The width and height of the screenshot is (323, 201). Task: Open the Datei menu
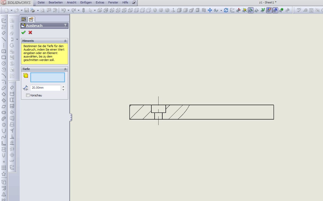point(41,2)
